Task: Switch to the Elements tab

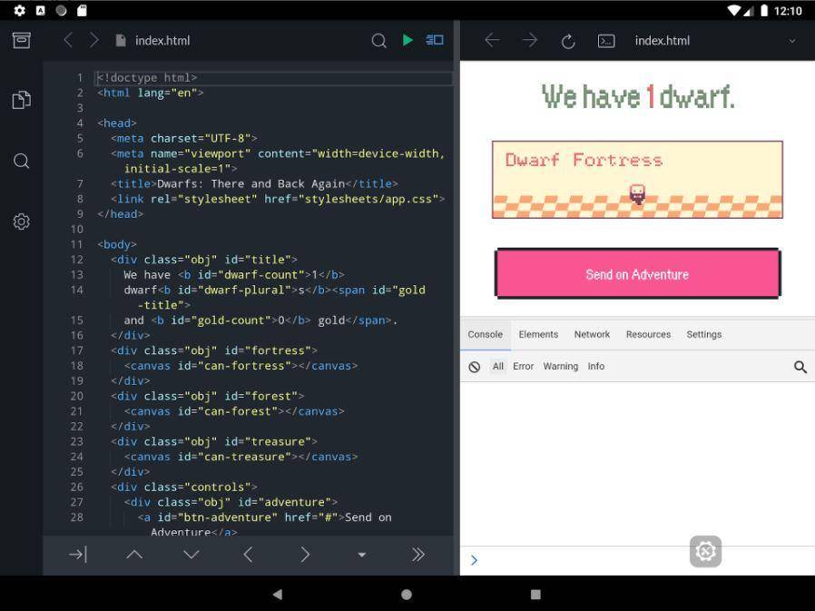Action: click(x=538, y=334)
